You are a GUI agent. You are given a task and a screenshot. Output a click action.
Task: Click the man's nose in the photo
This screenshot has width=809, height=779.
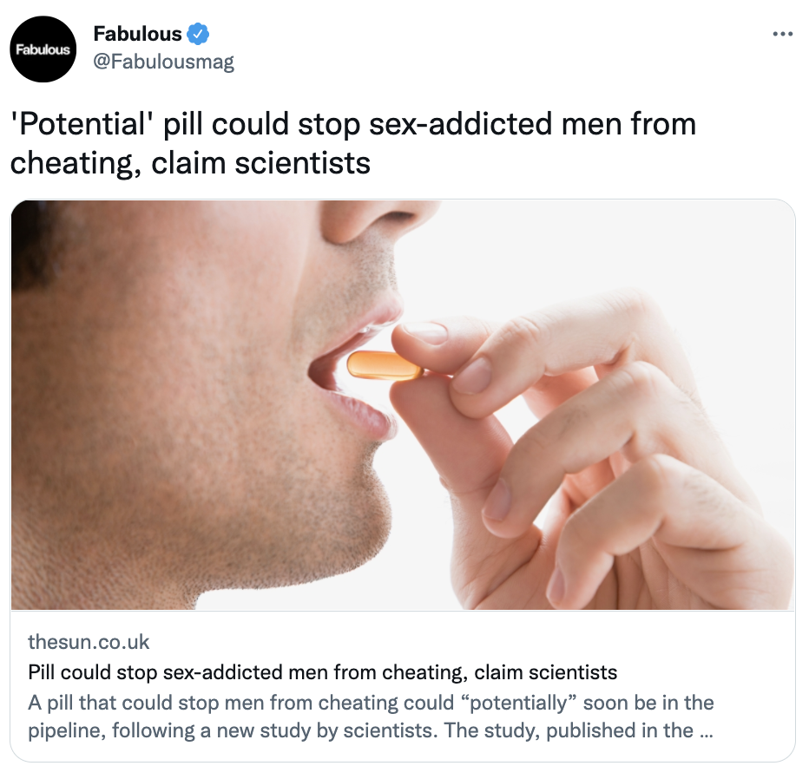[377, 219]
